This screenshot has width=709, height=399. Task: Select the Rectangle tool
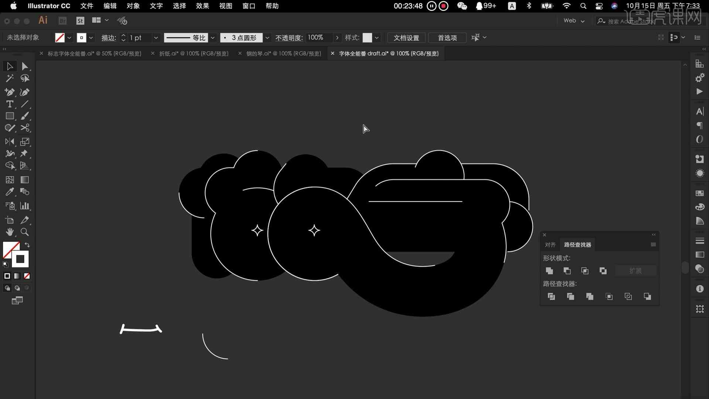(10, 116)
